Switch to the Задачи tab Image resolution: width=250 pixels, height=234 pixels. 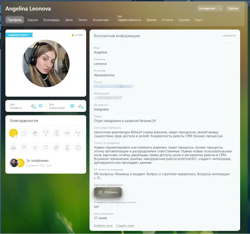(x=32, y=20)
